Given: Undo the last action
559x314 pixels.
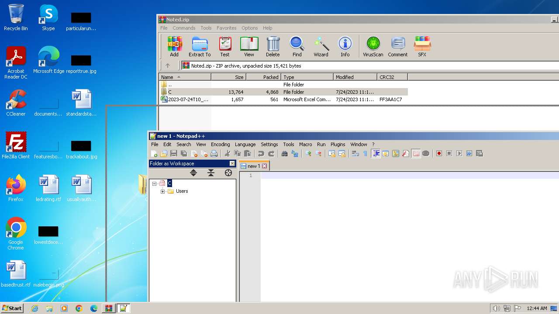Looking at the screenshot, I should 261,154.
